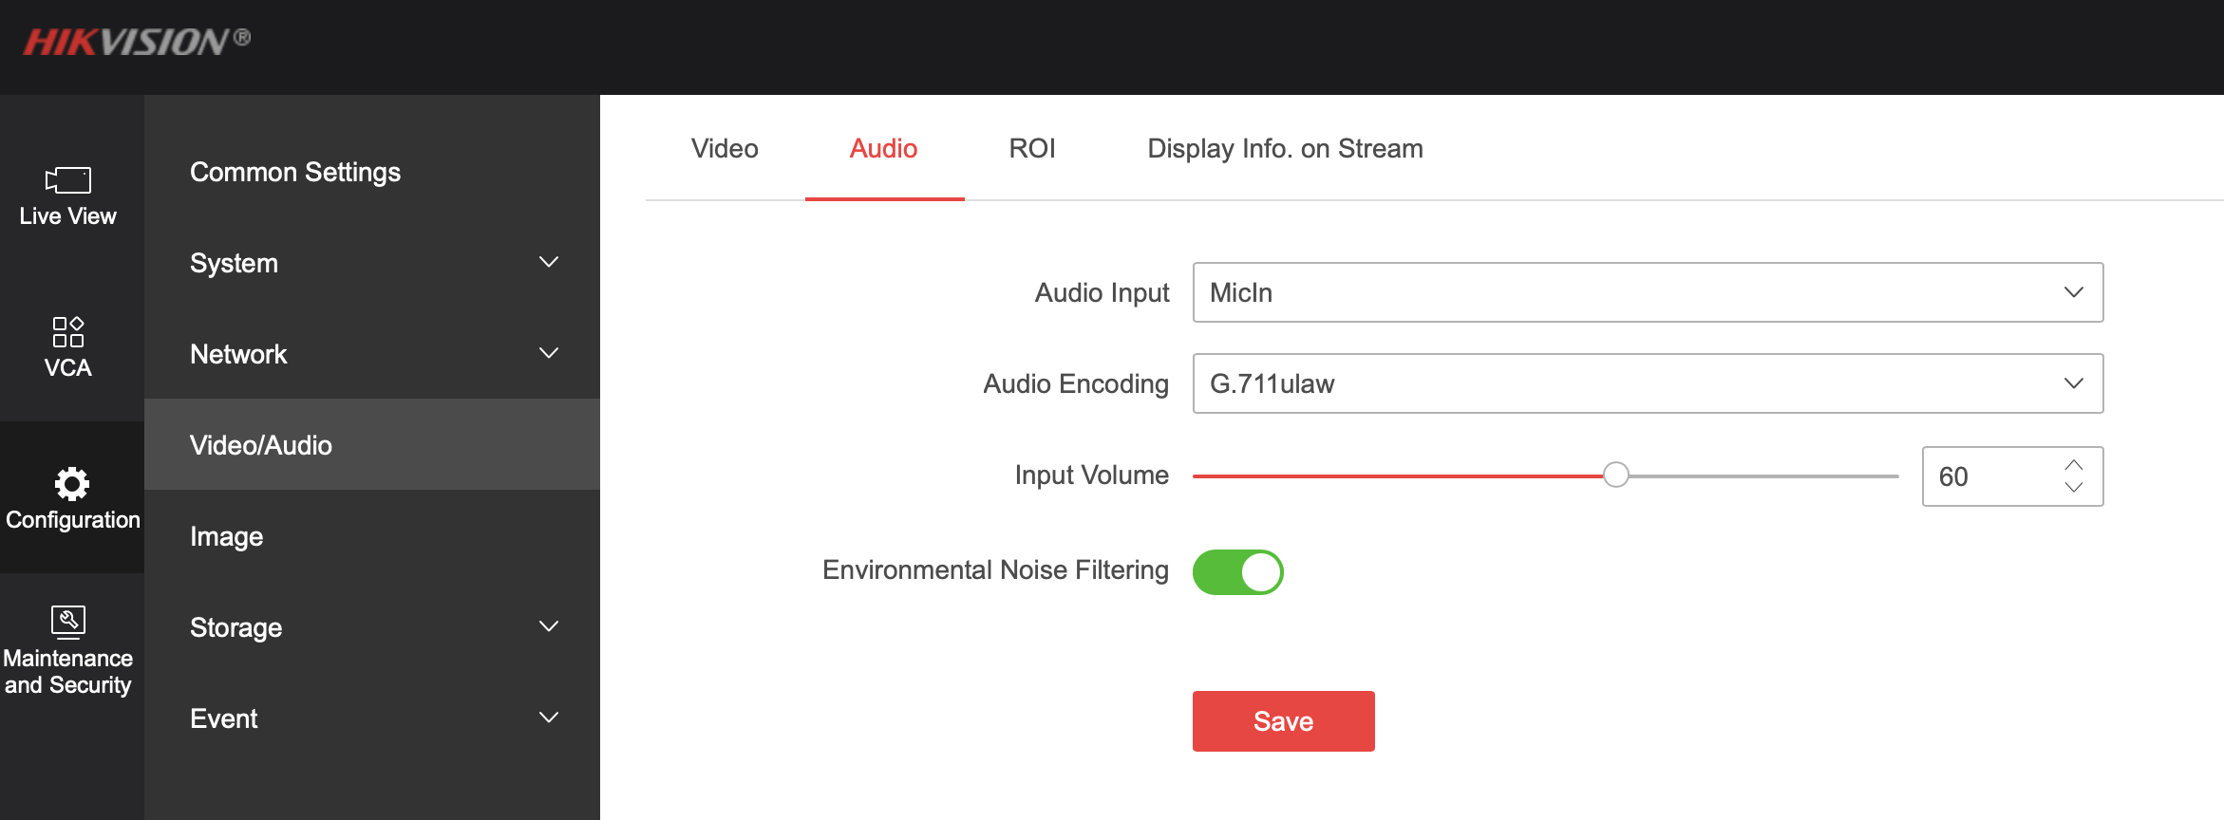Switch to the ROI tab

click(1031, 149)
